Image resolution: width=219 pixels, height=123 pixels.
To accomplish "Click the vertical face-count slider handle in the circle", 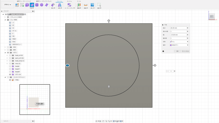I will [x=109, y=87].
